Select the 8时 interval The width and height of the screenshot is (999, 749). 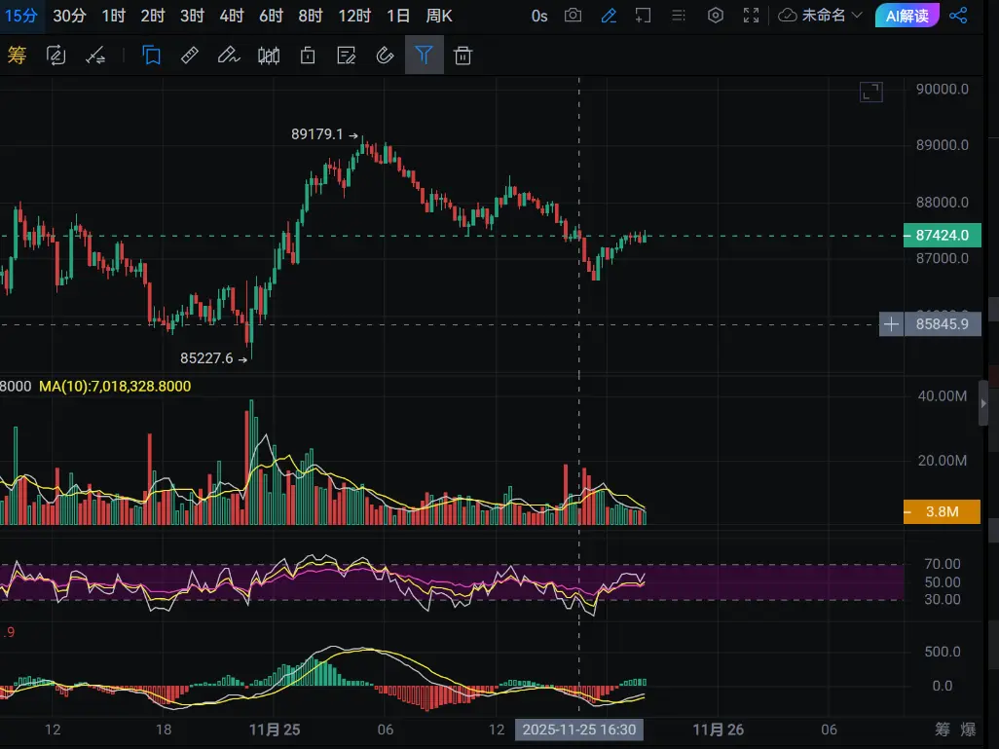coord(311,16)
